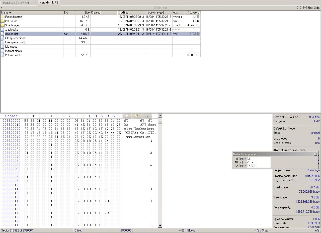
Task: Open the hex view dropdown arrow button
Action: coord(127,116)
